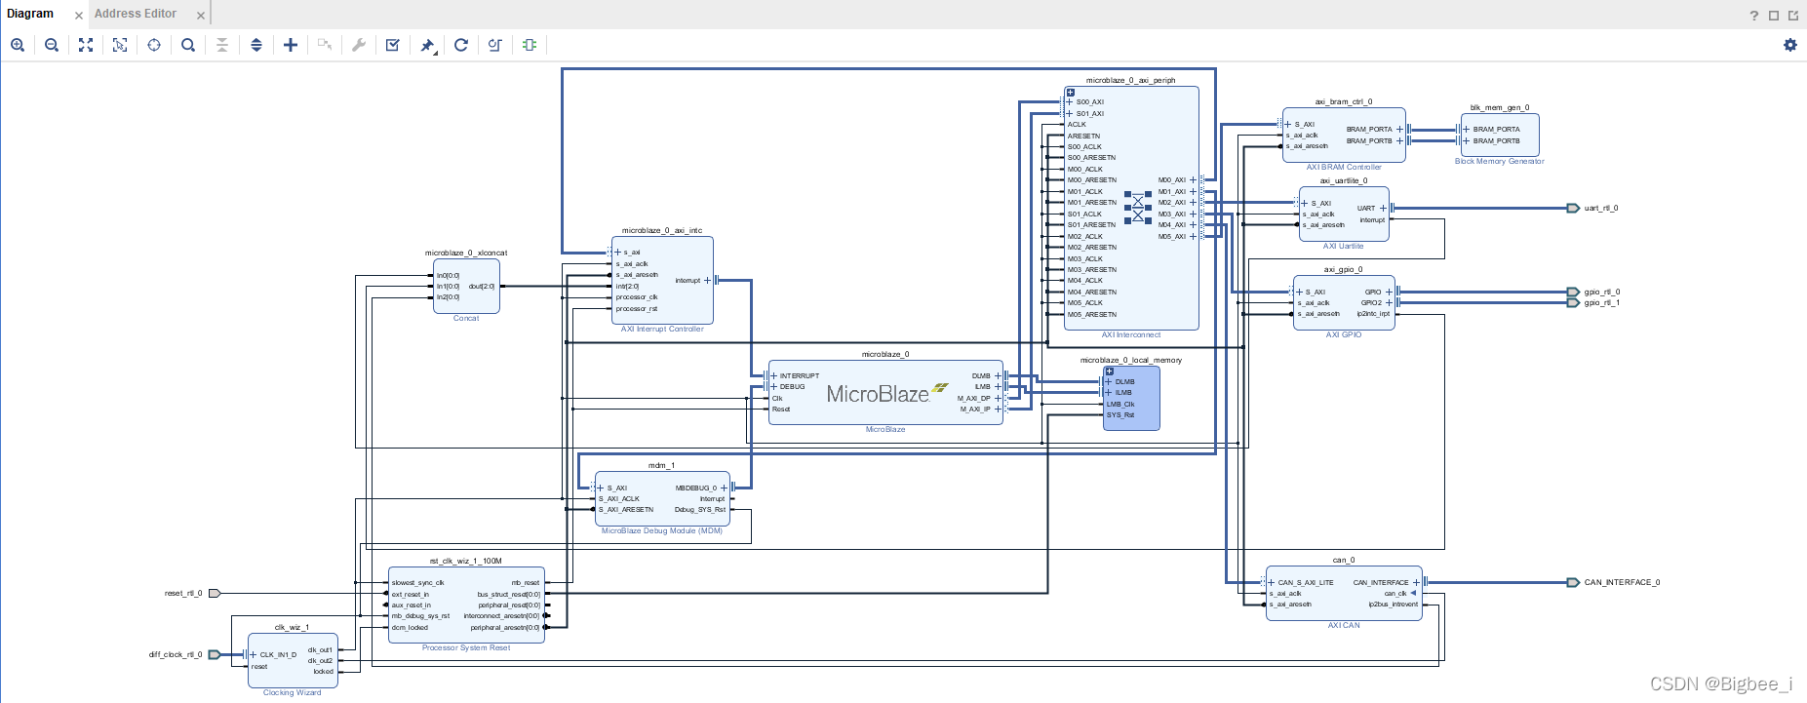This screenshot has width=1807, height=703.
Task: Zoom in on the block diagram
Action: pyautogui.click(x=18, y=45)
